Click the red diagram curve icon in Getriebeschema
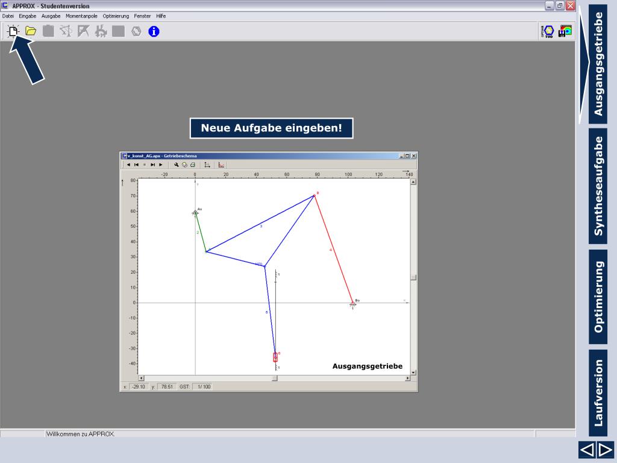 pyautogui.click(x=221, y=165)
